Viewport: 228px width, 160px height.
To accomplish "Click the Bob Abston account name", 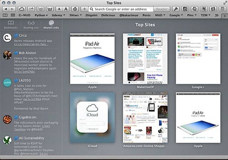I will pos(27,53).
